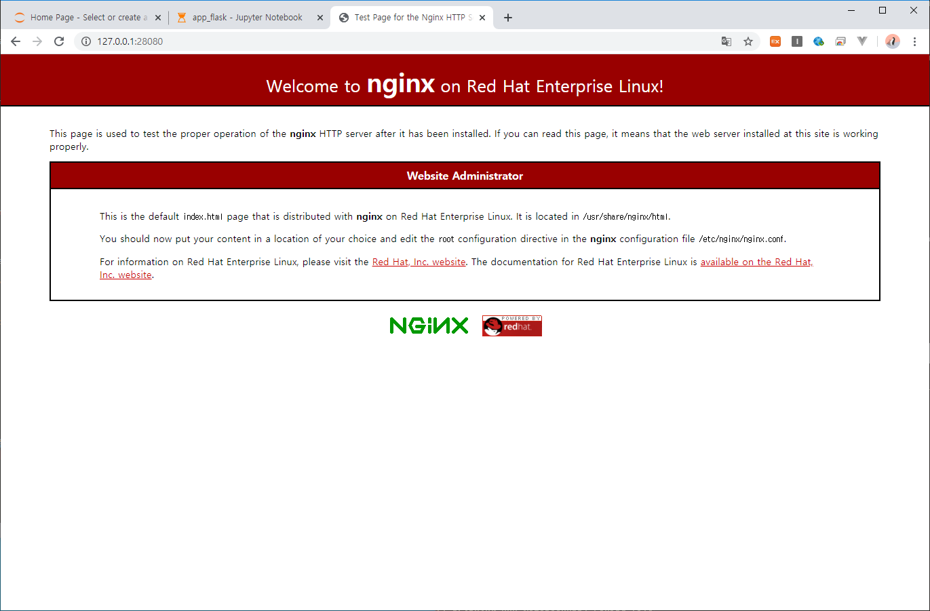The image size is (930, 611).
Task: Close the Nginx Test Page tab
Action: click(482, 18)
